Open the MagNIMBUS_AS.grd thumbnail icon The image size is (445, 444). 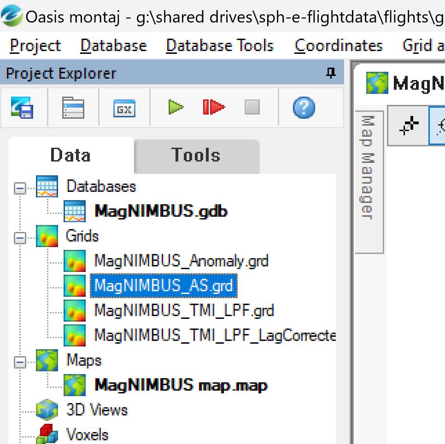pos(75,286)
